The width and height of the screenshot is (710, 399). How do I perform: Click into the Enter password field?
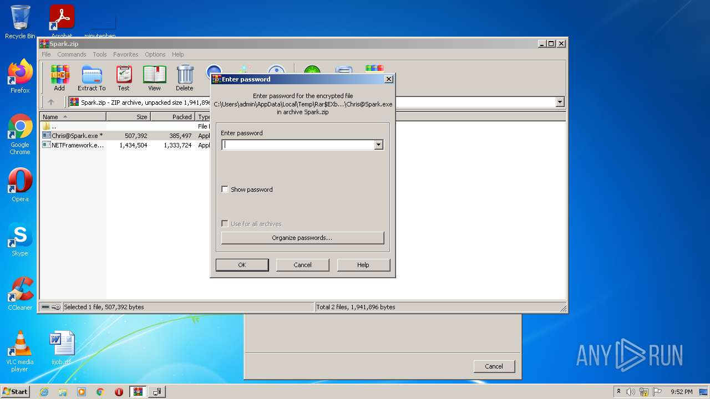(298, 145)
